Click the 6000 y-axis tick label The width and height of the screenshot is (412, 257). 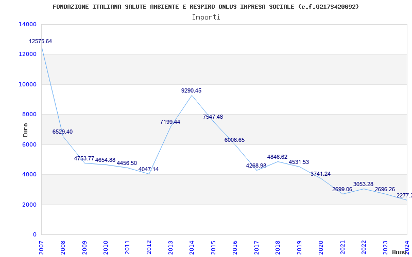(29, 144)
